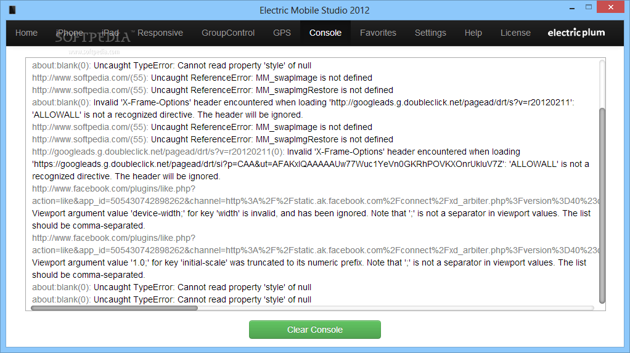Click the 'initial-scale' truncated warning line
Image resolution: width=630 pixels, height=353 pixels.
point(309,262)
